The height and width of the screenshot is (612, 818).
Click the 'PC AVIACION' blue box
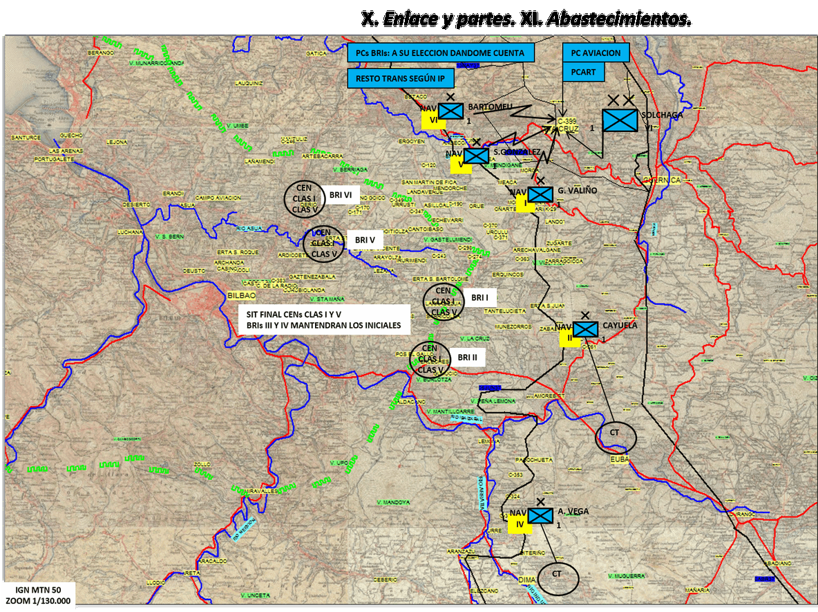596,53
